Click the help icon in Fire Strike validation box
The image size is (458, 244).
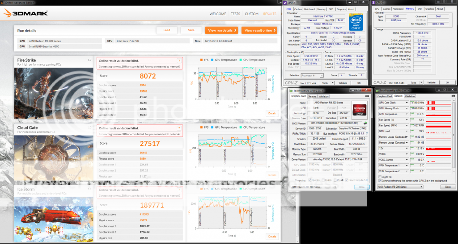click(179, 61)
